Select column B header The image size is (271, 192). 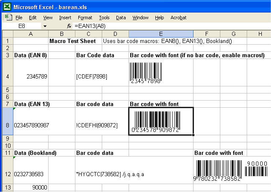(62, 34)
